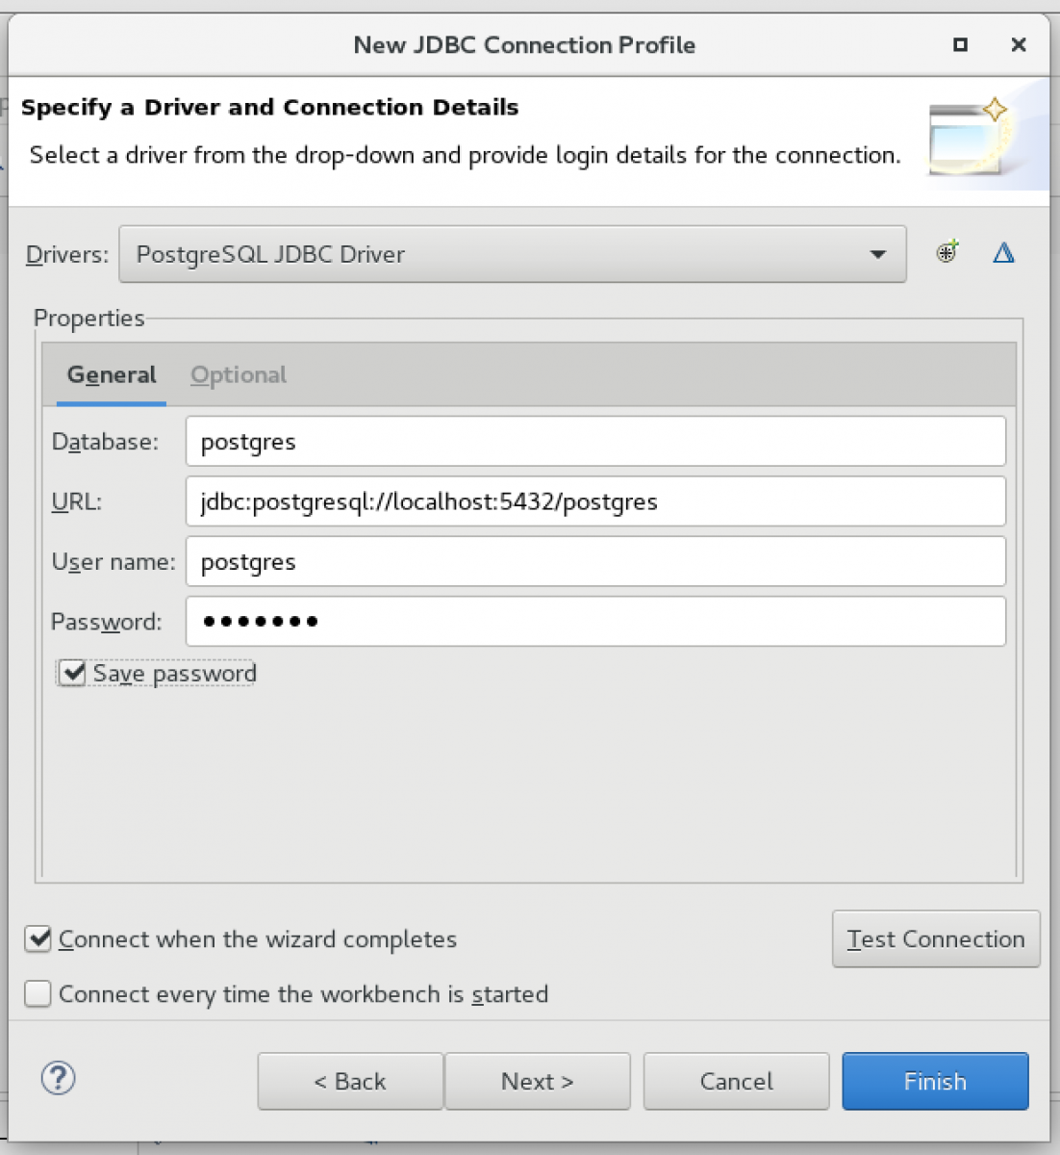This screenshot has width=1060, height=1155.
Task: Click Finish to create the profile
Action: (934, 1081)
